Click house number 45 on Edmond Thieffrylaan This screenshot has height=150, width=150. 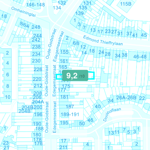pyautogui.click(x=144, y=35)
